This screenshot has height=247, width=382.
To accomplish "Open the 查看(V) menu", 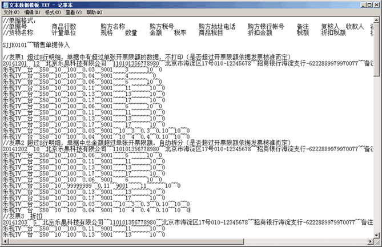I will pos(74,12).
